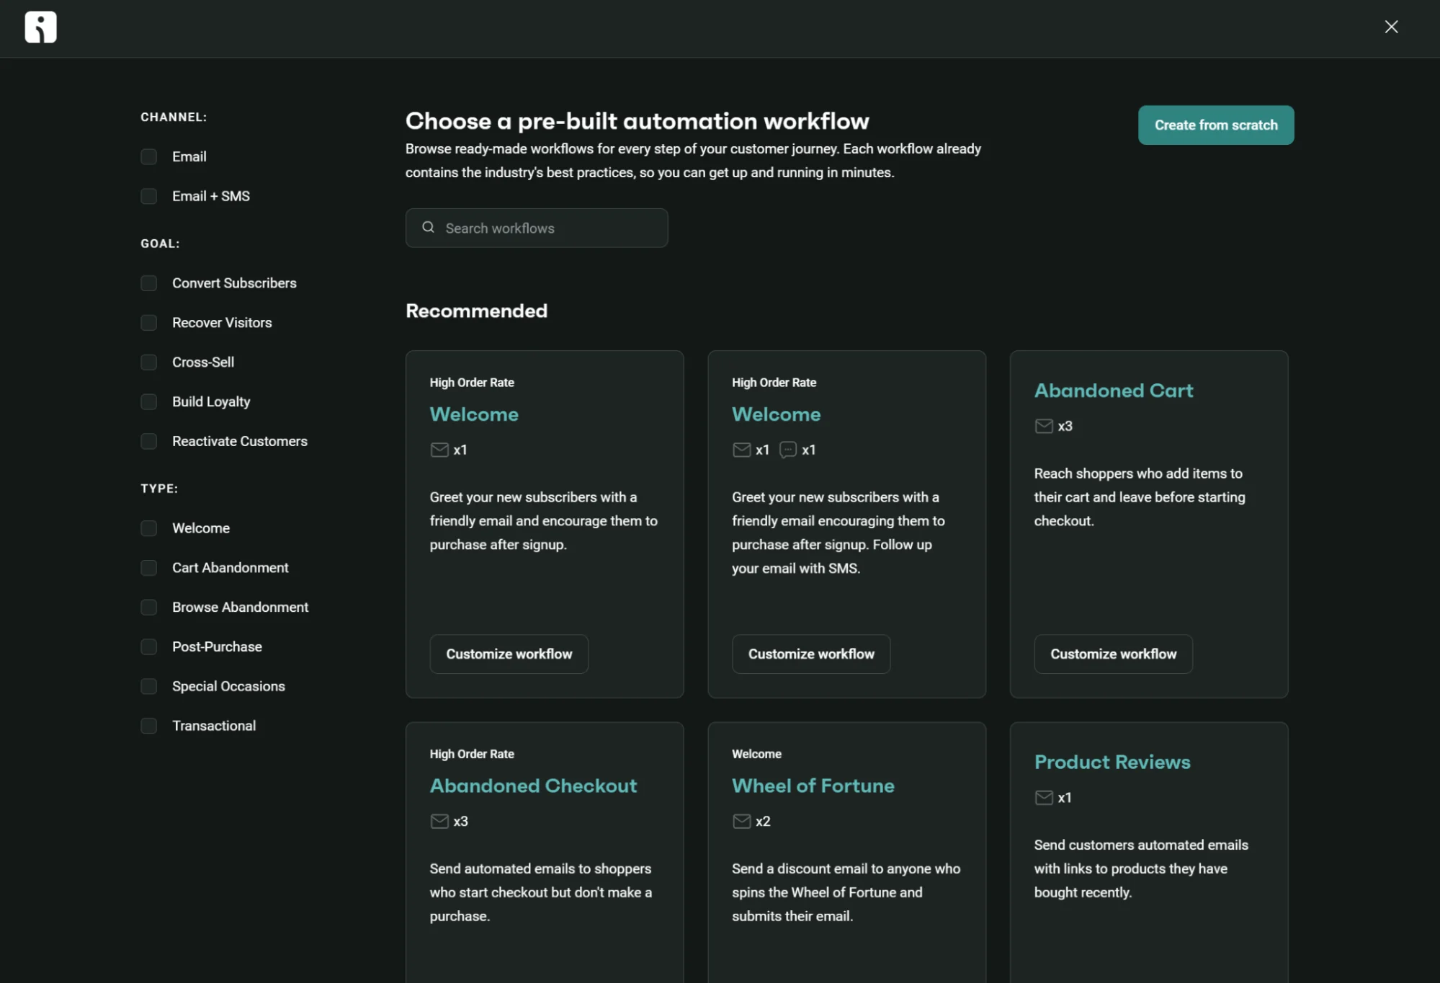Screen dimensions: 1440x983
Task: Open the Abandoned Checkout workflow title
Action: [x=533, y=786]
